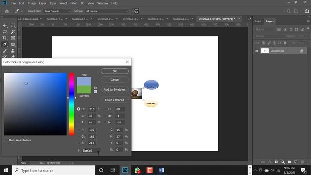This screenshot has height=175, width=311.
Task: Create a new group folder icon
Action: pyautogui.click(x=289, y=162)
